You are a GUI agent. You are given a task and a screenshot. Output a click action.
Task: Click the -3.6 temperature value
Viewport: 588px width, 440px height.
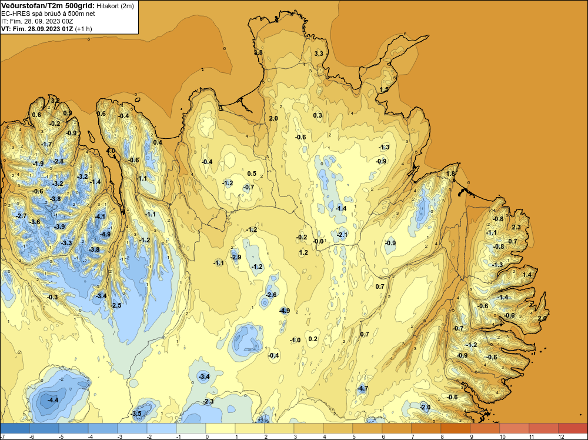[35, 222]
